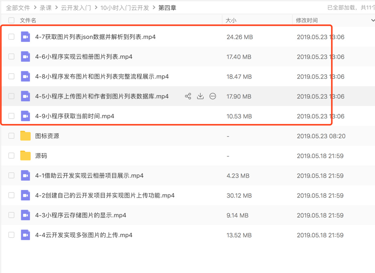Click the 18.47 MB size value
This screenshot has height=273, width=375.
[x=239, y=76]
